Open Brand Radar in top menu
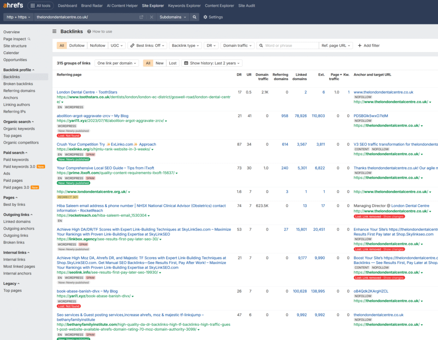The height and width of the screenshot is (340, 438). [92, 6]
